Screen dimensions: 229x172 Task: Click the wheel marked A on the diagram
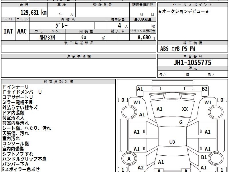pos(129,159)
